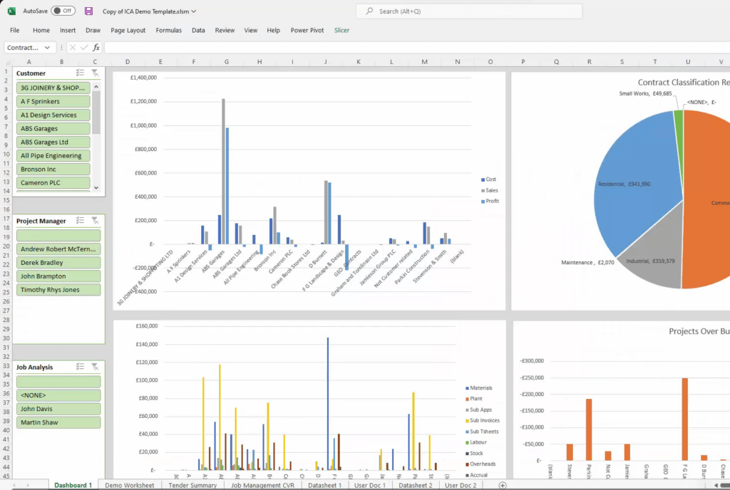Open the Draw ribbon tab

93,30
